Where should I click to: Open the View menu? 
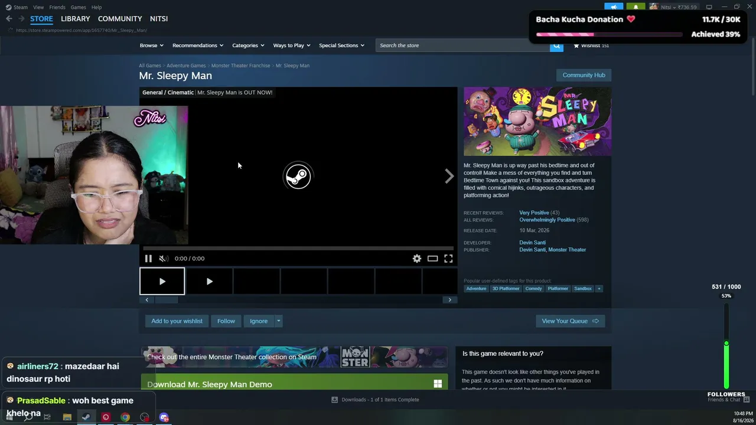point(38,7)
